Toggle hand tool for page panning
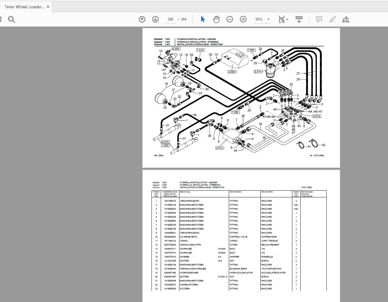The height and width of the screenshot is (302, 388). 216,19
